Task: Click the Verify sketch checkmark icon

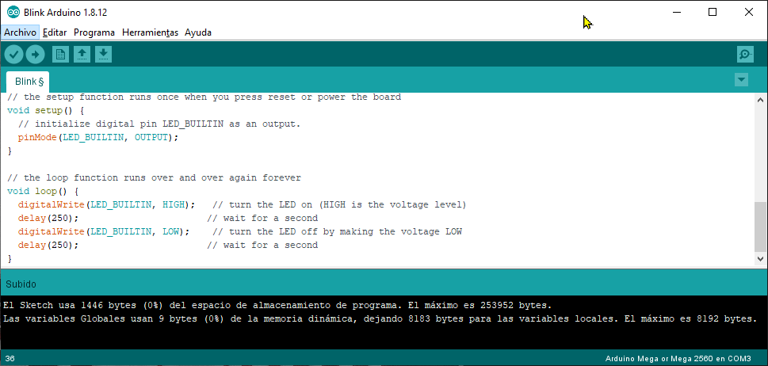Action: (14, 54)
